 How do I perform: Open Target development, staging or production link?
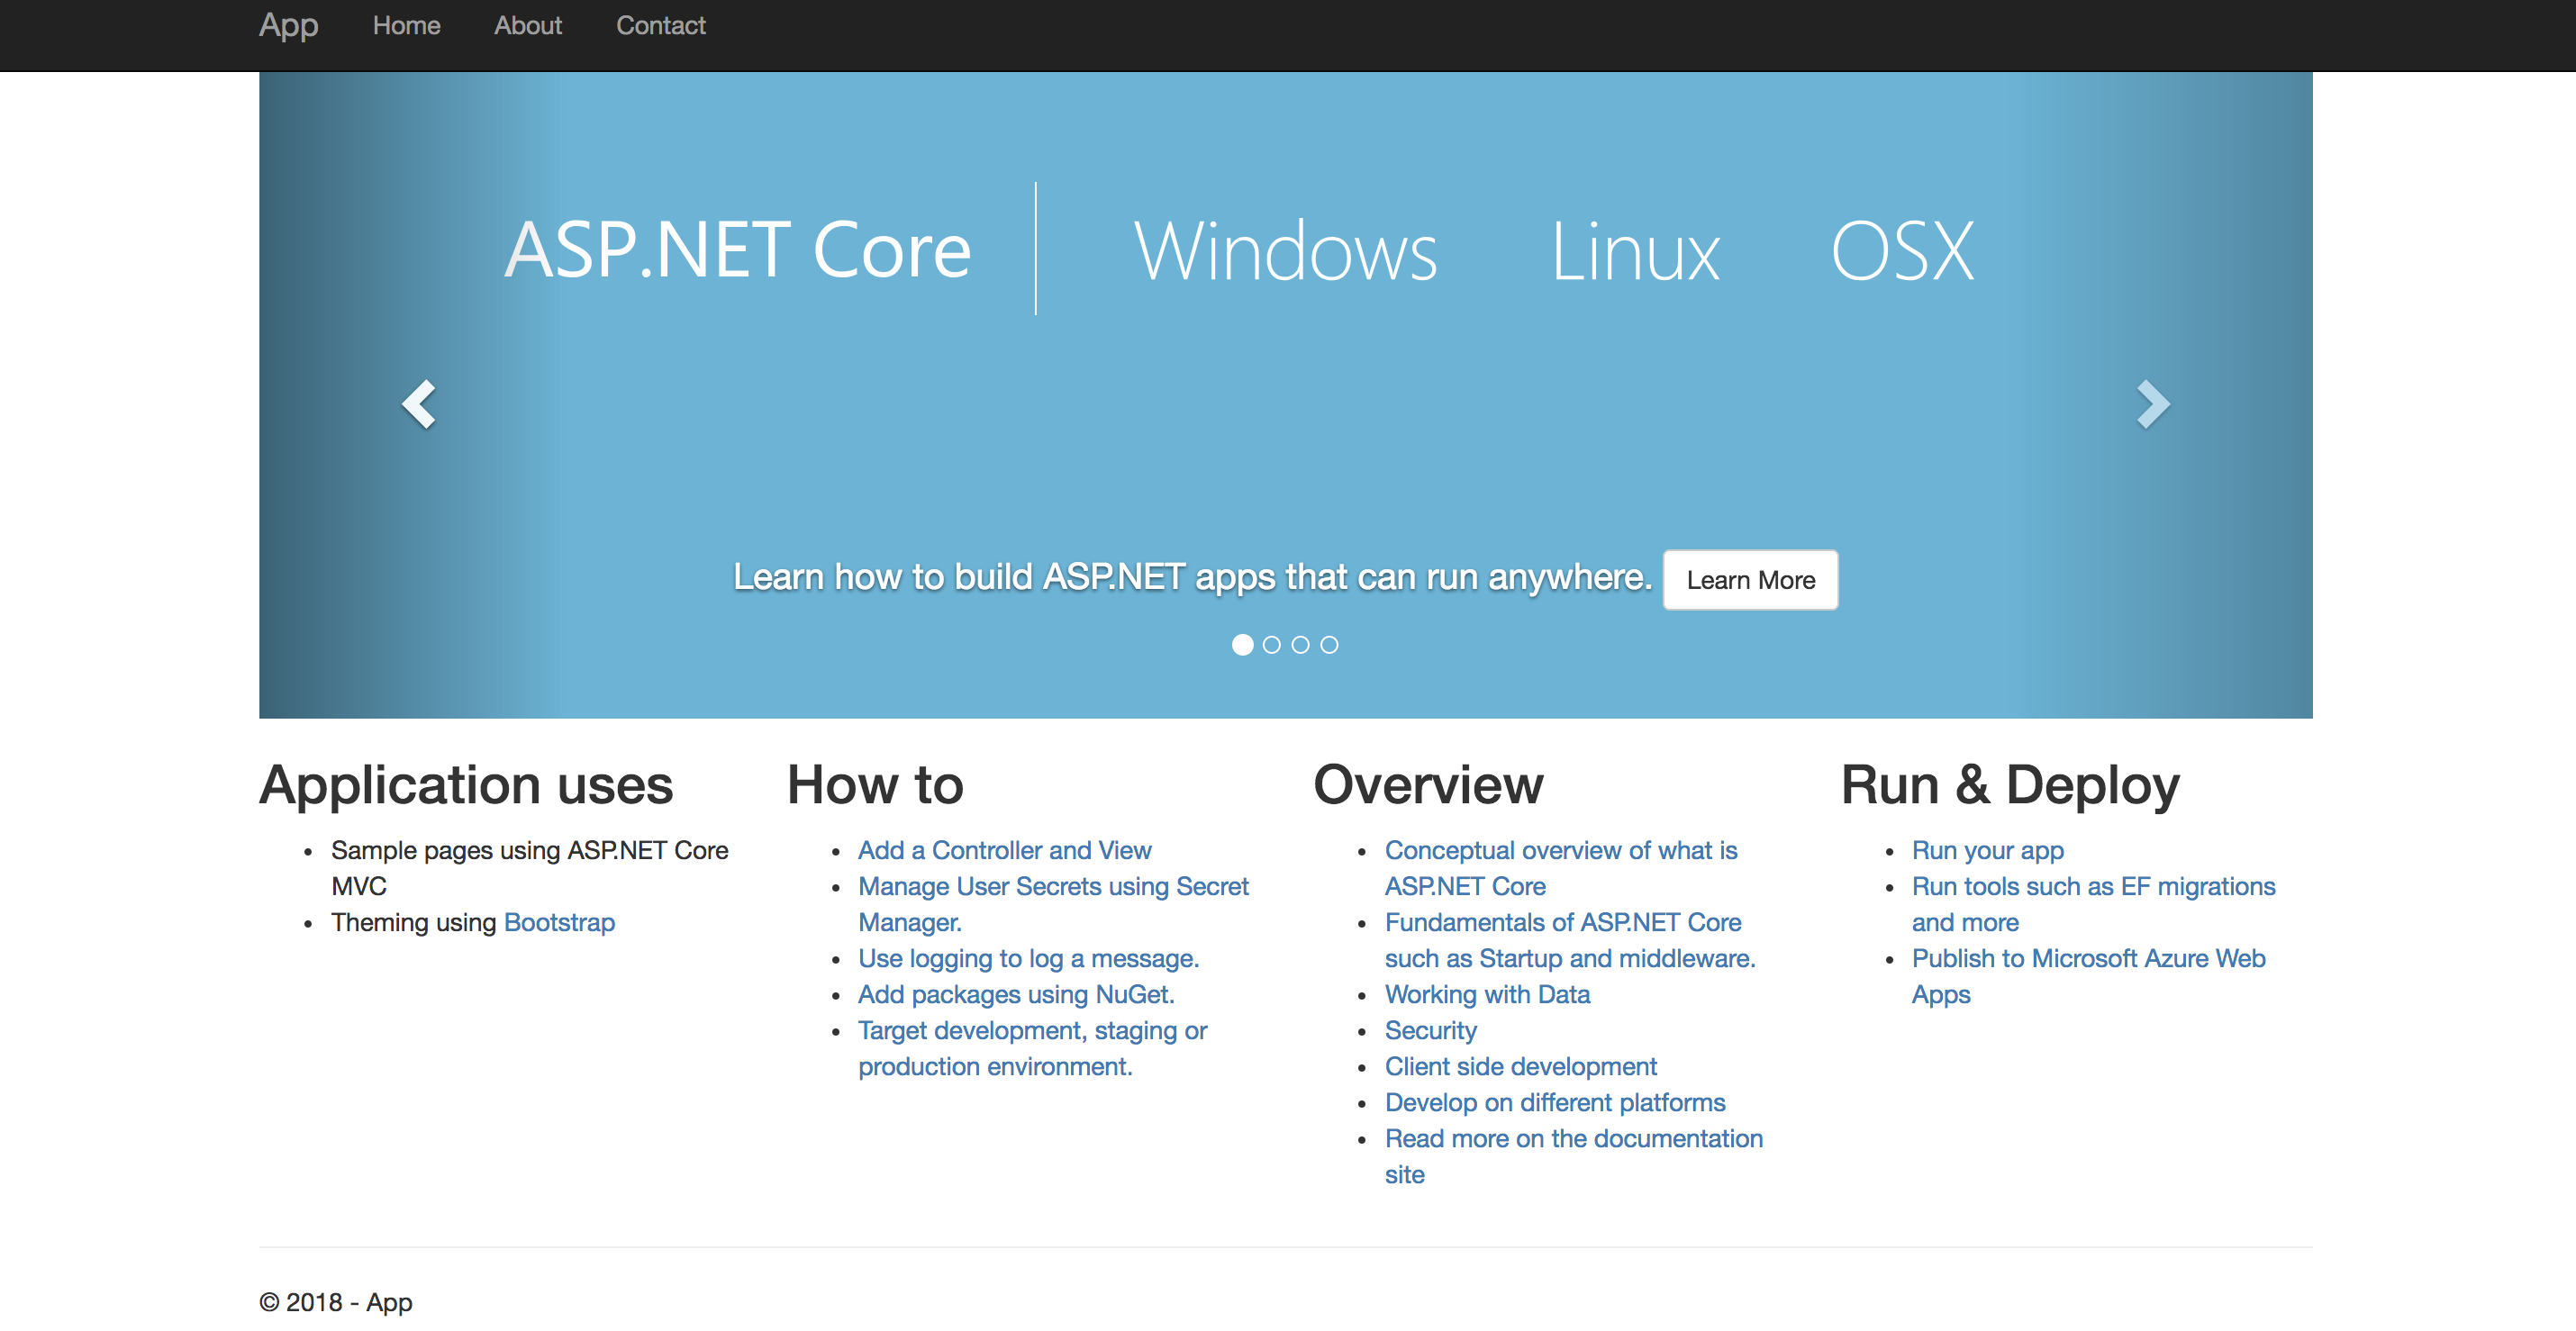point(1032,1048)
